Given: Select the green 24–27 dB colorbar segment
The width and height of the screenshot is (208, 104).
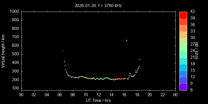Looking at the screenshot, I should (x=183, y=48).
